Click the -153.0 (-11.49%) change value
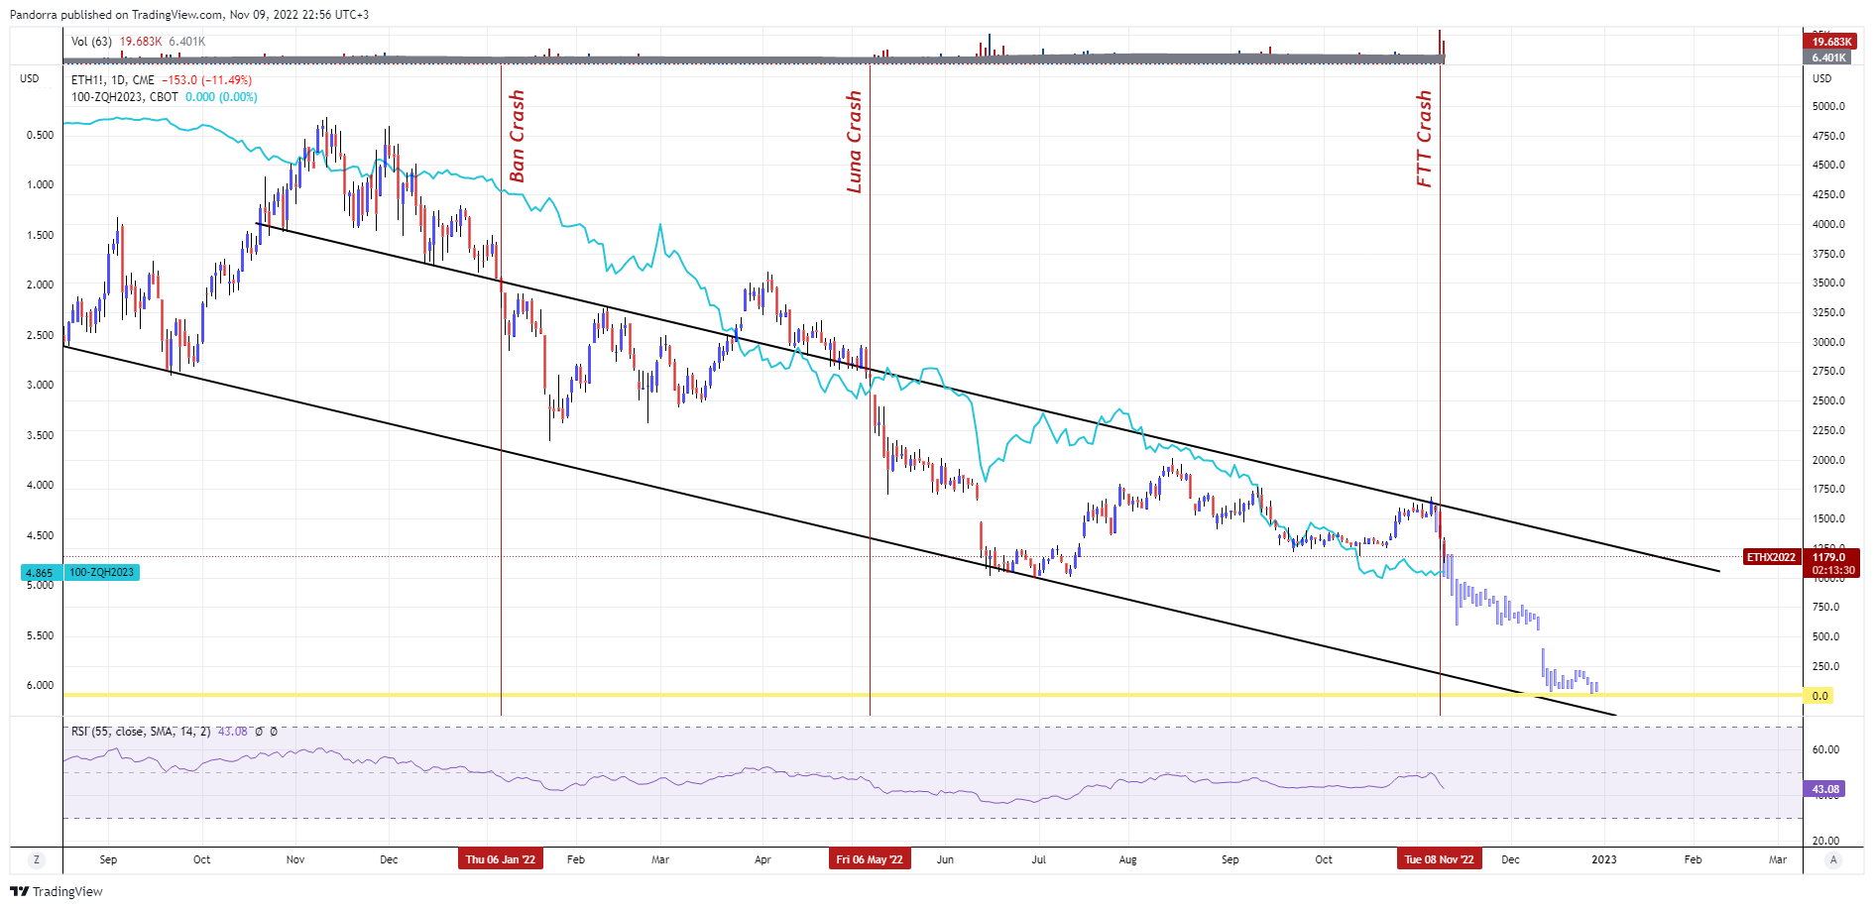 [x=207, y=80]
